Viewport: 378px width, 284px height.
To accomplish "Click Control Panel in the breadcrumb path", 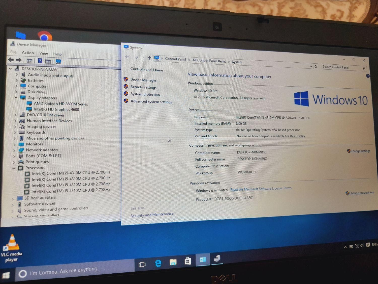I will point(176,59).
